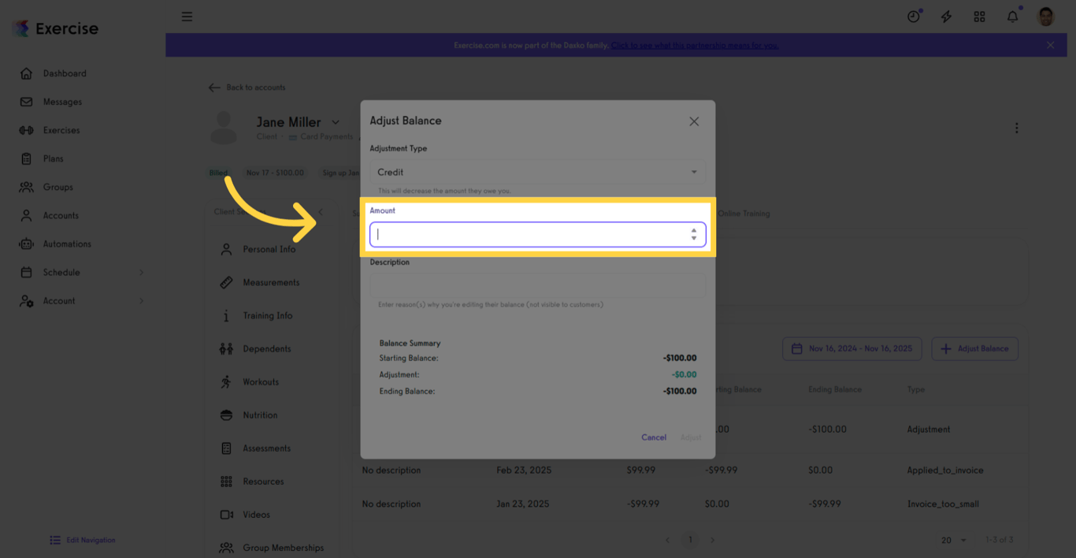Image resolution: width=1076 pixels, height=558 pixels.
Task: Dismiss the purple announcement banner
Action: 1050,45
